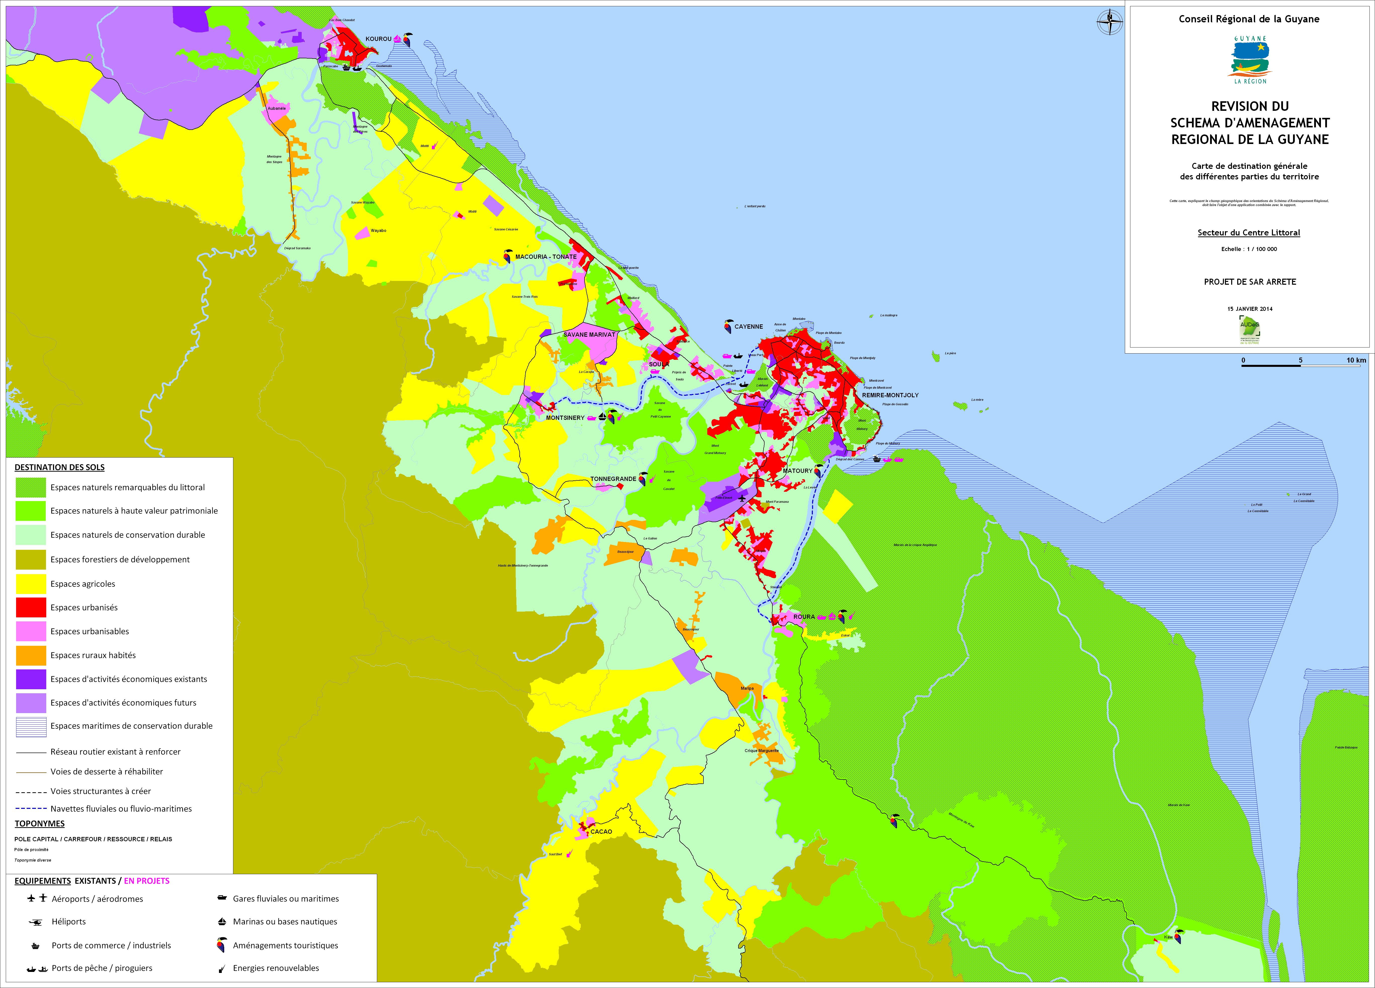The height and width of the screenshot is (988, 1375).
Task: Click the REMIRE-MONTJOLY place label
Action: coord(890,396)
